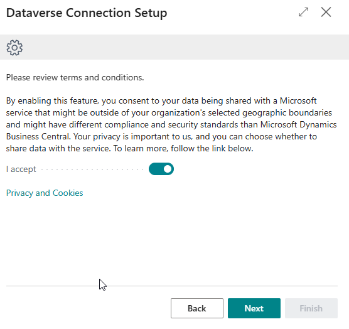Open the Privacy and Cookies link

[x=45, y=193]
